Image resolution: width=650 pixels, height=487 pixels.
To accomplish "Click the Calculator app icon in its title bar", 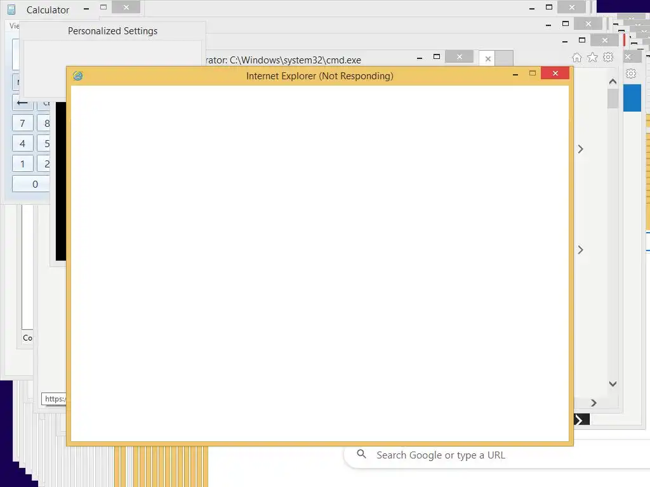I will point(11,10).
